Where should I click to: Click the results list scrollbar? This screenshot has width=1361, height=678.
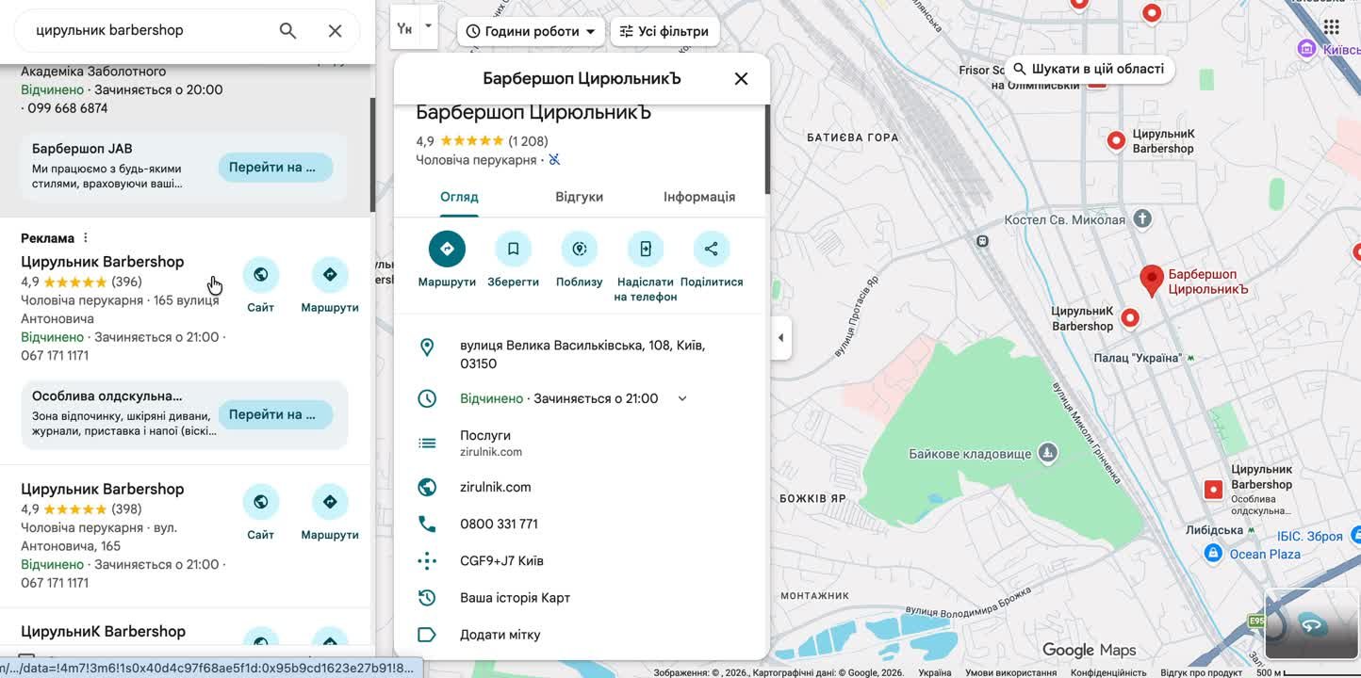pyautogui.click(x=372, y=155)
